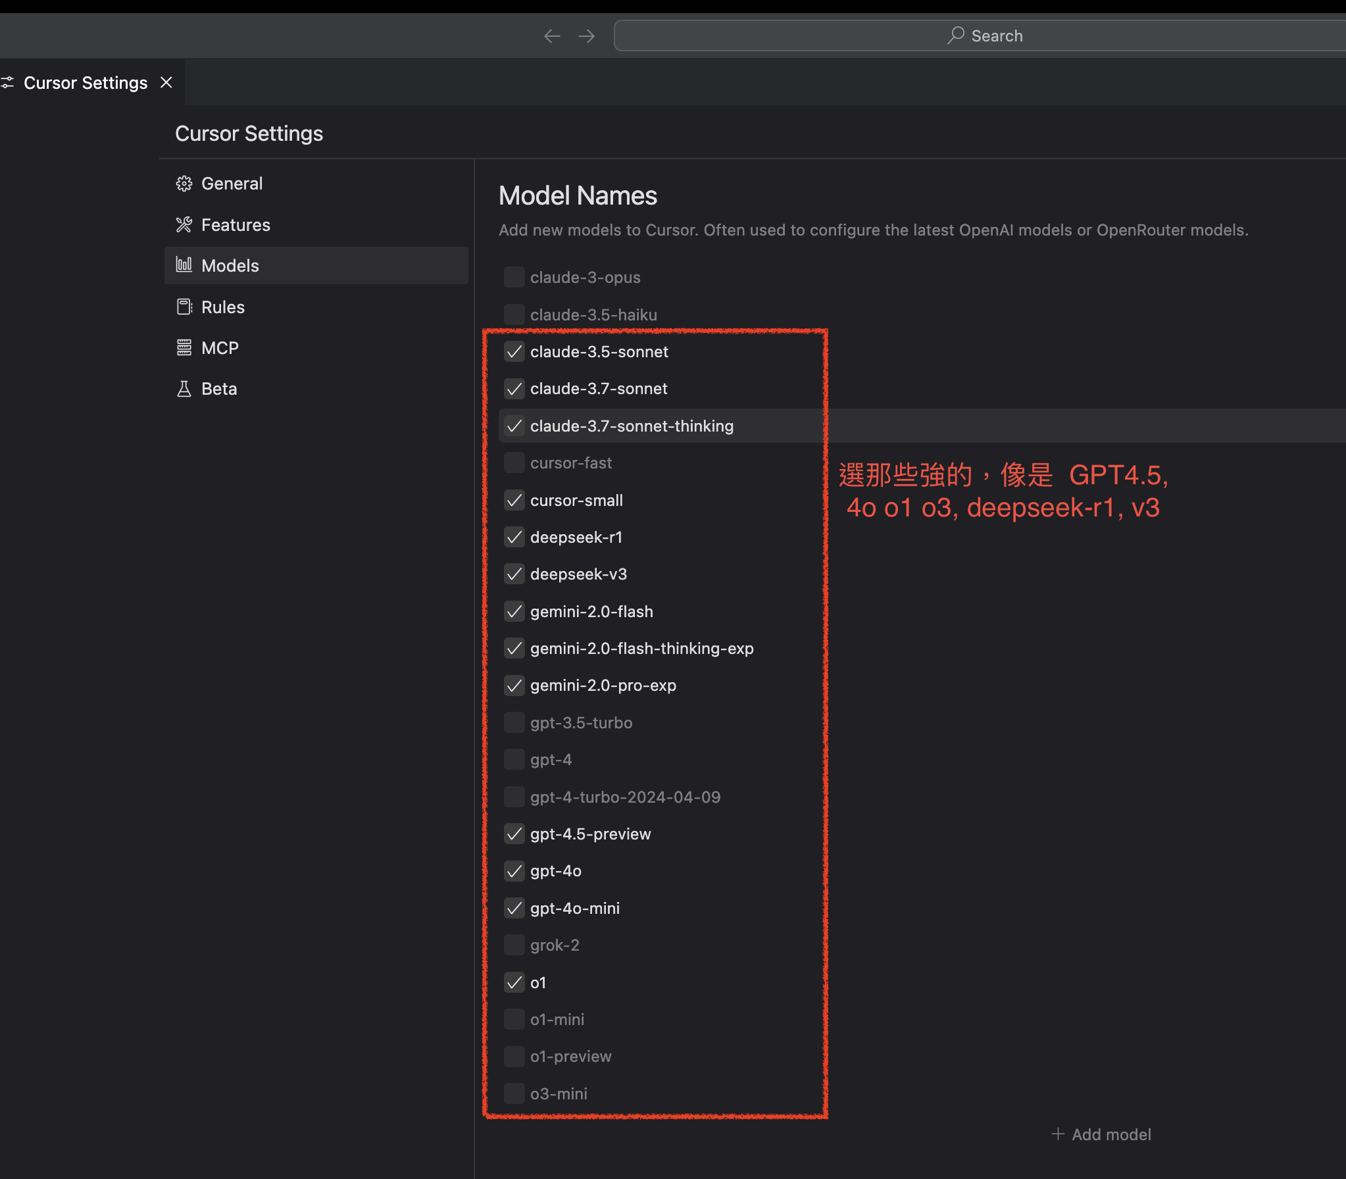Enable the cursor-fast checkbox
Viewport: 1346px width, 1179px height.
[x=514, y=463]
